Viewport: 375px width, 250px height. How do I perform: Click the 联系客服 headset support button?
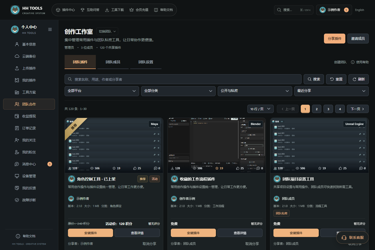tap(353, 238)
